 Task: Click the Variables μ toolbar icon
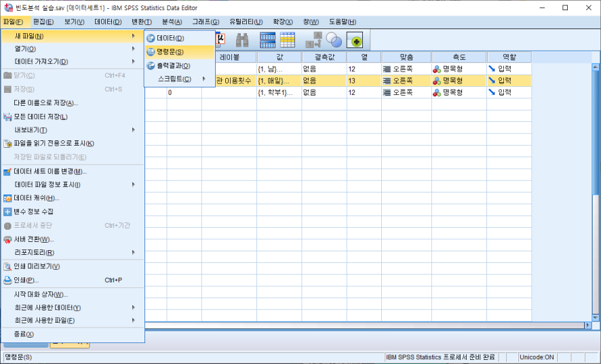220,40
